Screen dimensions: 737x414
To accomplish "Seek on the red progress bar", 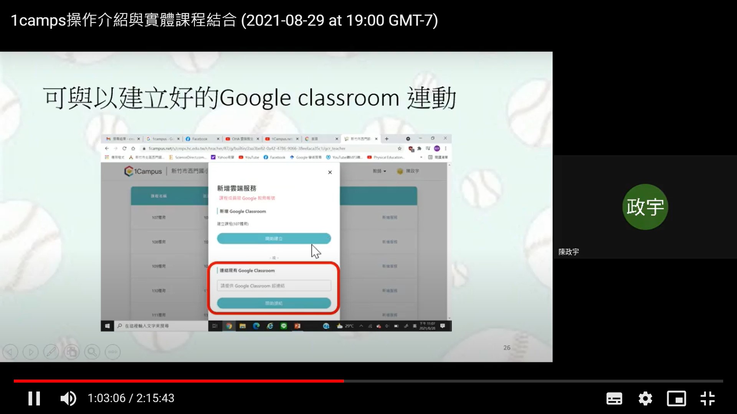I will point(178,381).
